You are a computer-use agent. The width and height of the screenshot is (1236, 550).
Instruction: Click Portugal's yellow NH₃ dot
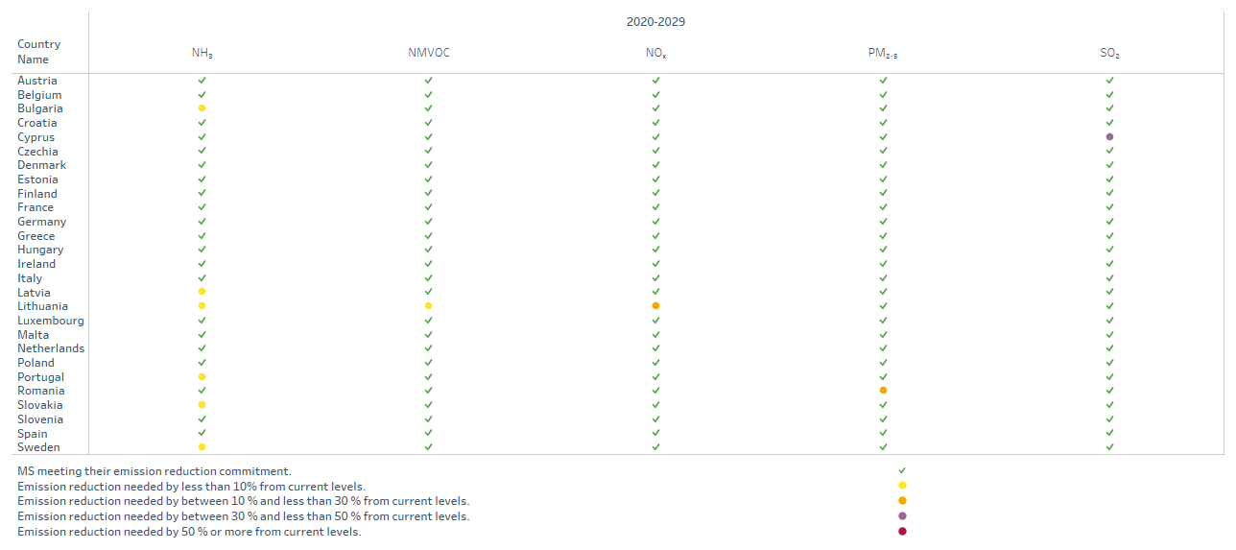coord(202,376)
